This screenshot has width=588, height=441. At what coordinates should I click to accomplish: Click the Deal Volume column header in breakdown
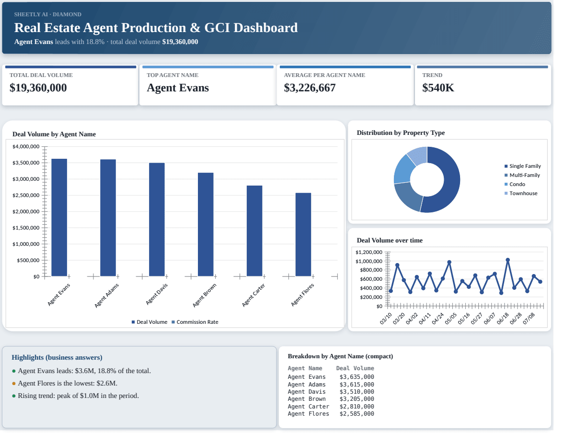pos(355,368)
